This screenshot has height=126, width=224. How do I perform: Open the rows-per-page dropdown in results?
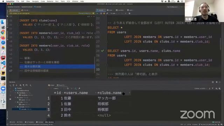point(56,89)
